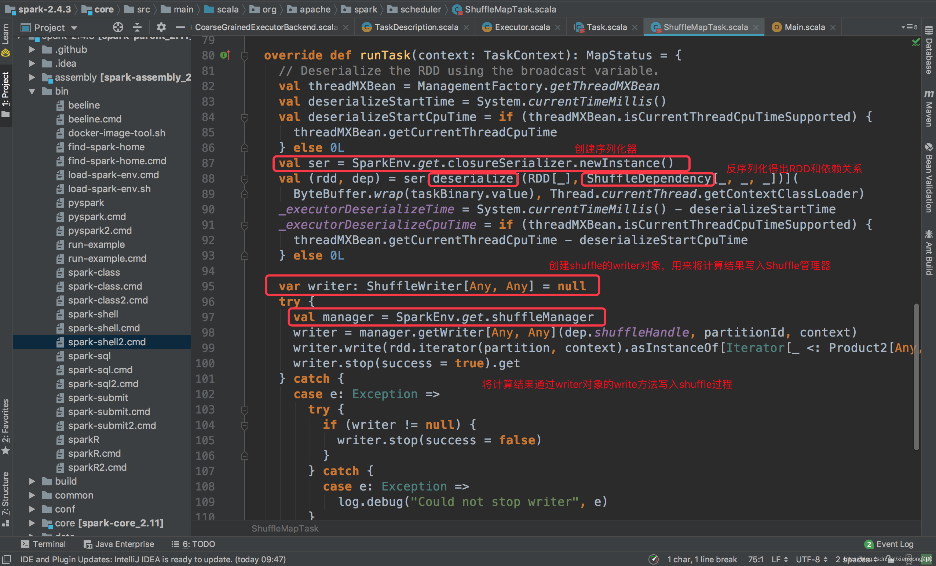Screen dimensions: 936x566
Task: Expand the common folder
Action: [x=32, y=495]
